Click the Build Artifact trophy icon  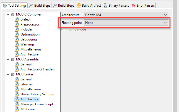pos(79,5)
